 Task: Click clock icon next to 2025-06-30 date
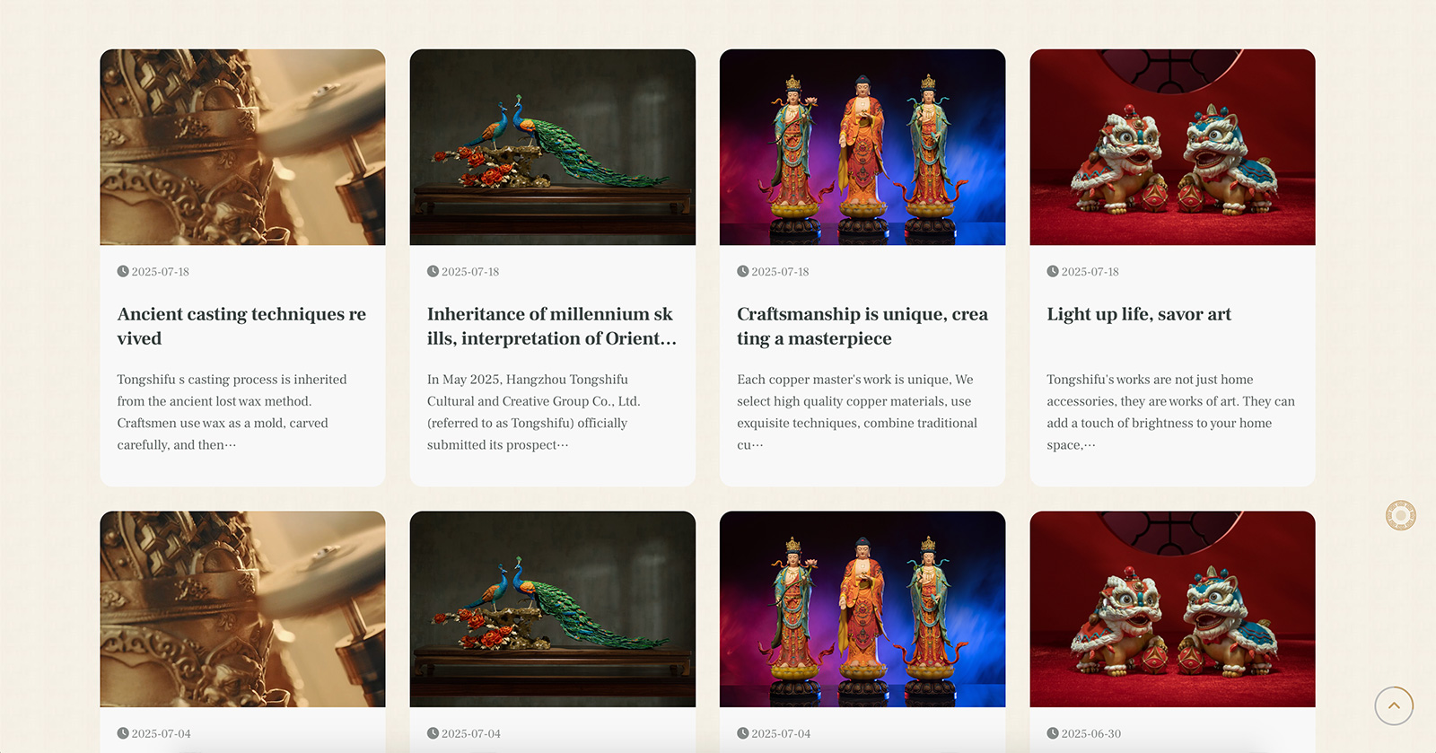[1053, 733]
